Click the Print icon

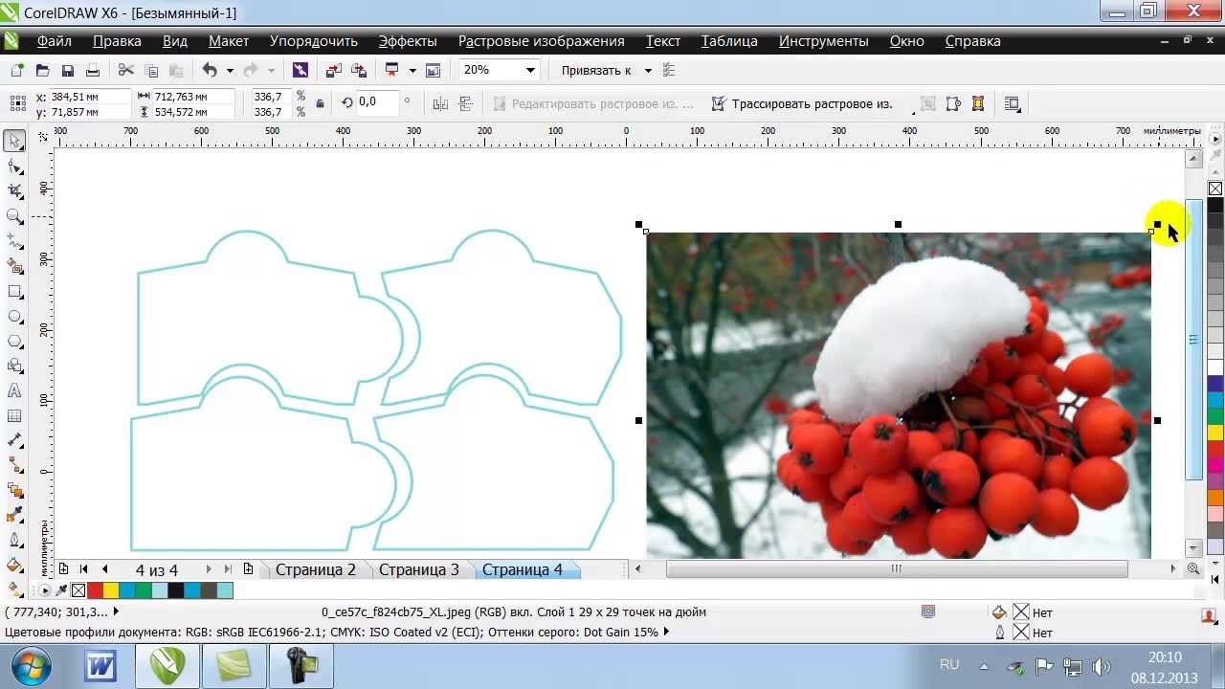(92, 70)
